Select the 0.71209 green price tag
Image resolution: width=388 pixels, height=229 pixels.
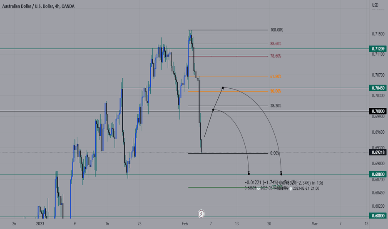[378, 49]
